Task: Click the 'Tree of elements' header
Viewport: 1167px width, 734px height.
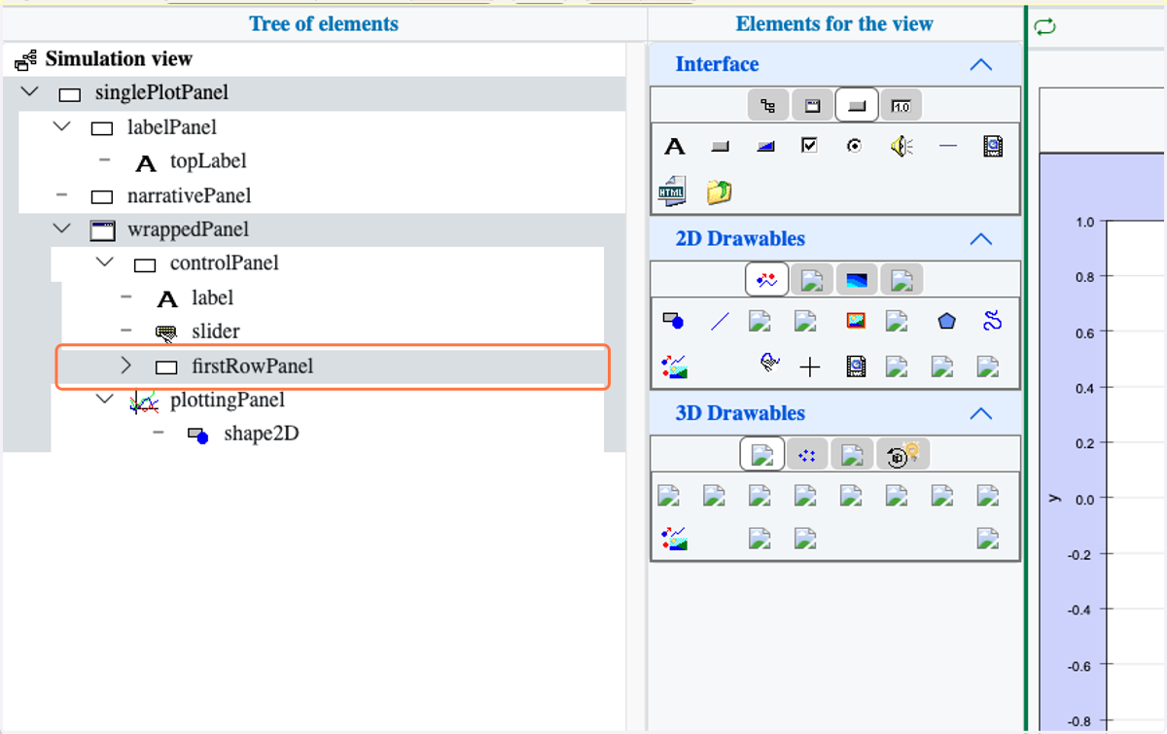Action: (324, 24)
